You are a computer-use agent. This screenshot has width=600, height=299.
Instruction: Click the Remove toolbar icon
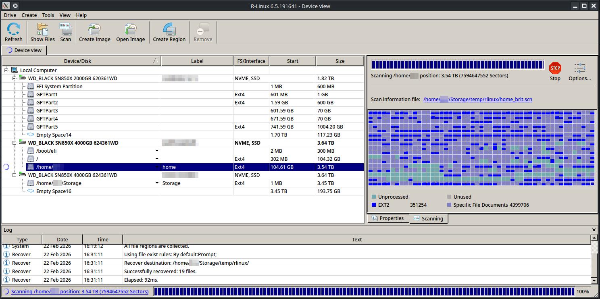click(203, 29)
